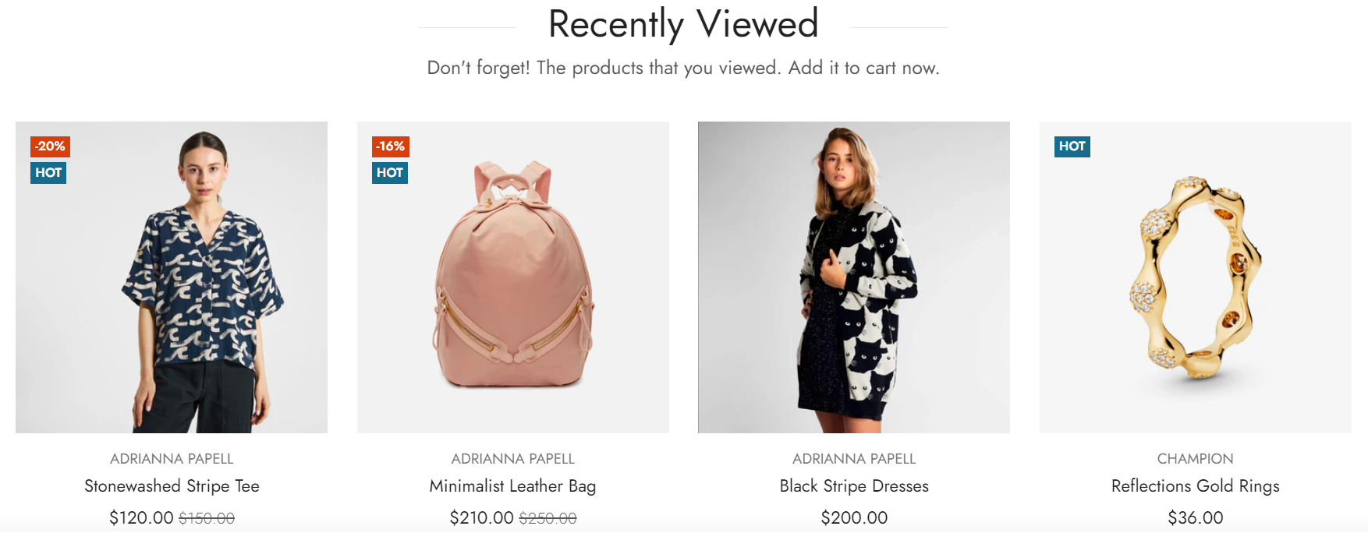The image size is (1368, 540).
Task: Open the Champion brand link
Action: (1196, 459)
